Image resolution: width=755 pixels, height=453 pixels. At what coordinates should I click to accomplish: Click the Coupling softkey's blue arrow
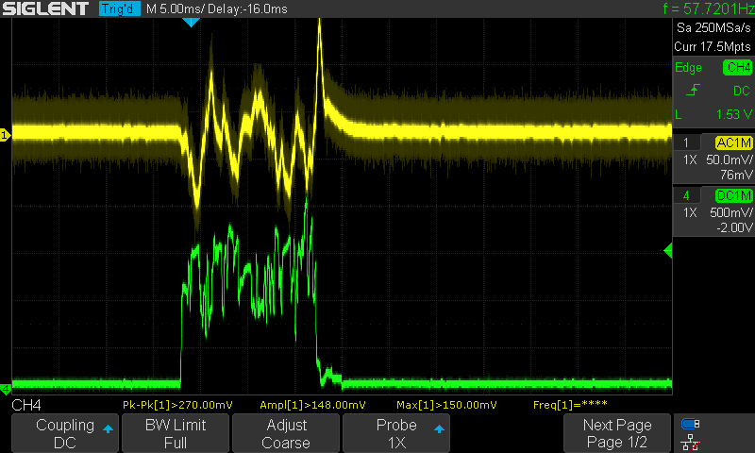pos(108,428)
